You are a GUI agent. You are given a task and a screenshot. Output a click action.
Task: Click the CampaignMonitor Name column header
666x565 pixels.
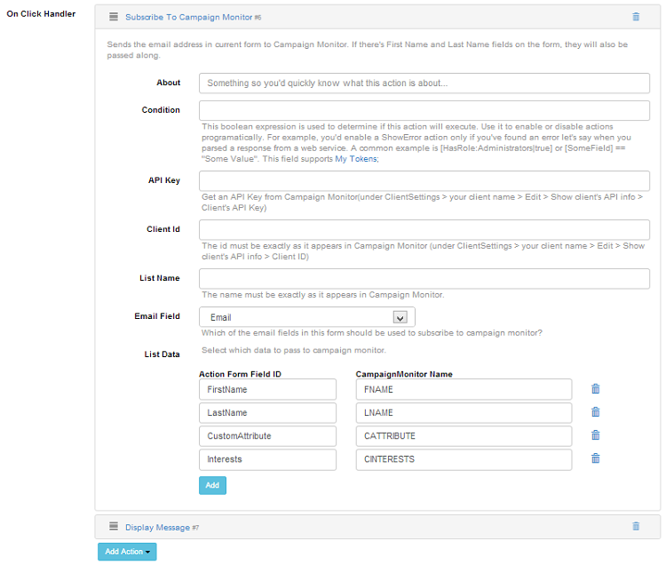404,374
